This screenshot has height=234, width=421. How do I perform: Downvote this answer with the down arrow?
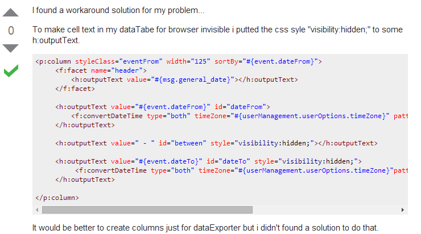11,48
